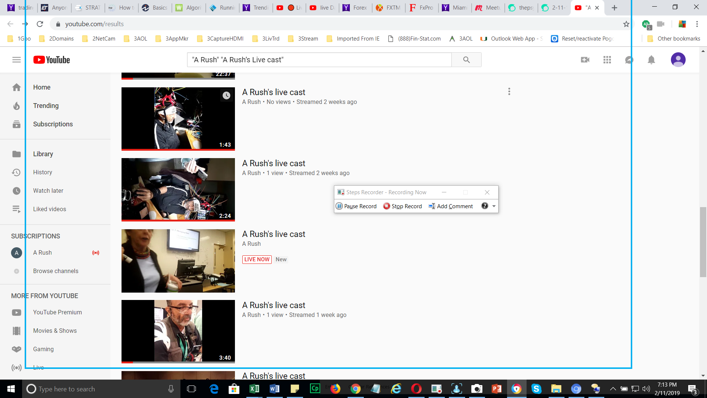Open Steps Recorder help icon
The image size is (707, 398).
click(485, 206)
